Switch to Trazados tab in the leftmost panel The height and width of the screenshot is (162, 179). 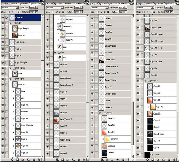pyautogui.click(x=24, y=4)
